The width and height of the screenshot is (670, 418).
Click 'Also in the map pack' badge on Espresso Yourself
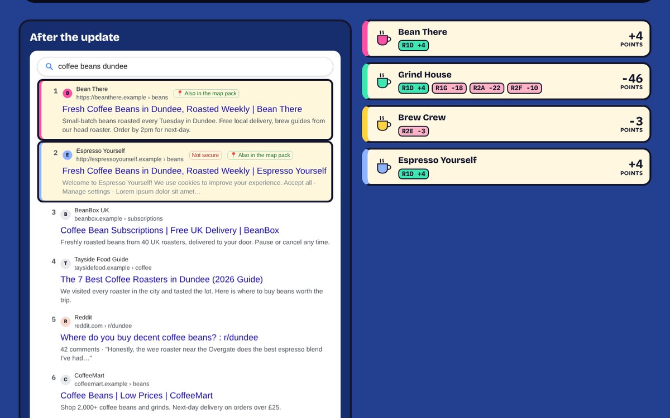click(260, 155)
